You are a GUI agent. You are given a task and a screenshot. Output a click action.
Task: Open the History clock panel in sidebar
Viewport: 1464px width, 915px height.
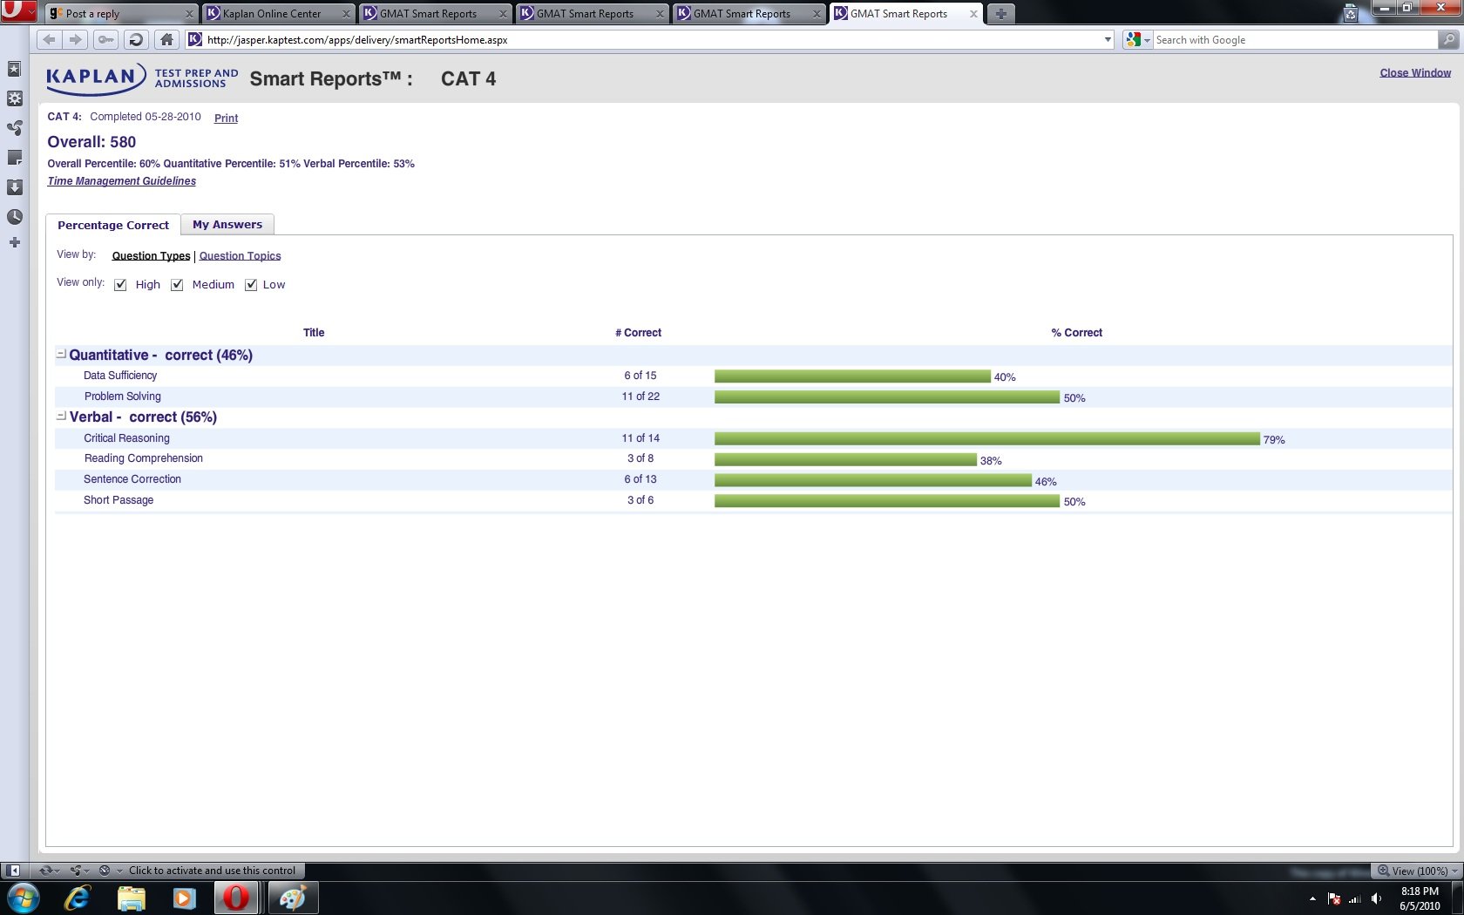(x=15, y=217)
